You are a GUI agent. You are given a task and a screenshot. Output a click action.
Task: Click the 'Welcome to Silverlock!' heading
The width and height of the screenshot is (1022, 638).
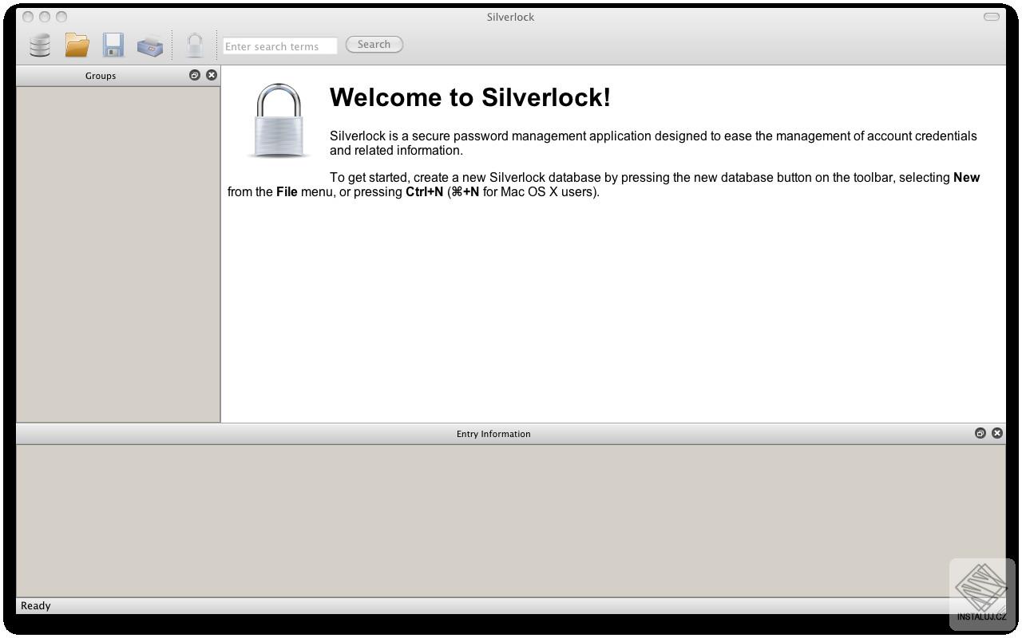pyautogui.click(x=470, y=97)
